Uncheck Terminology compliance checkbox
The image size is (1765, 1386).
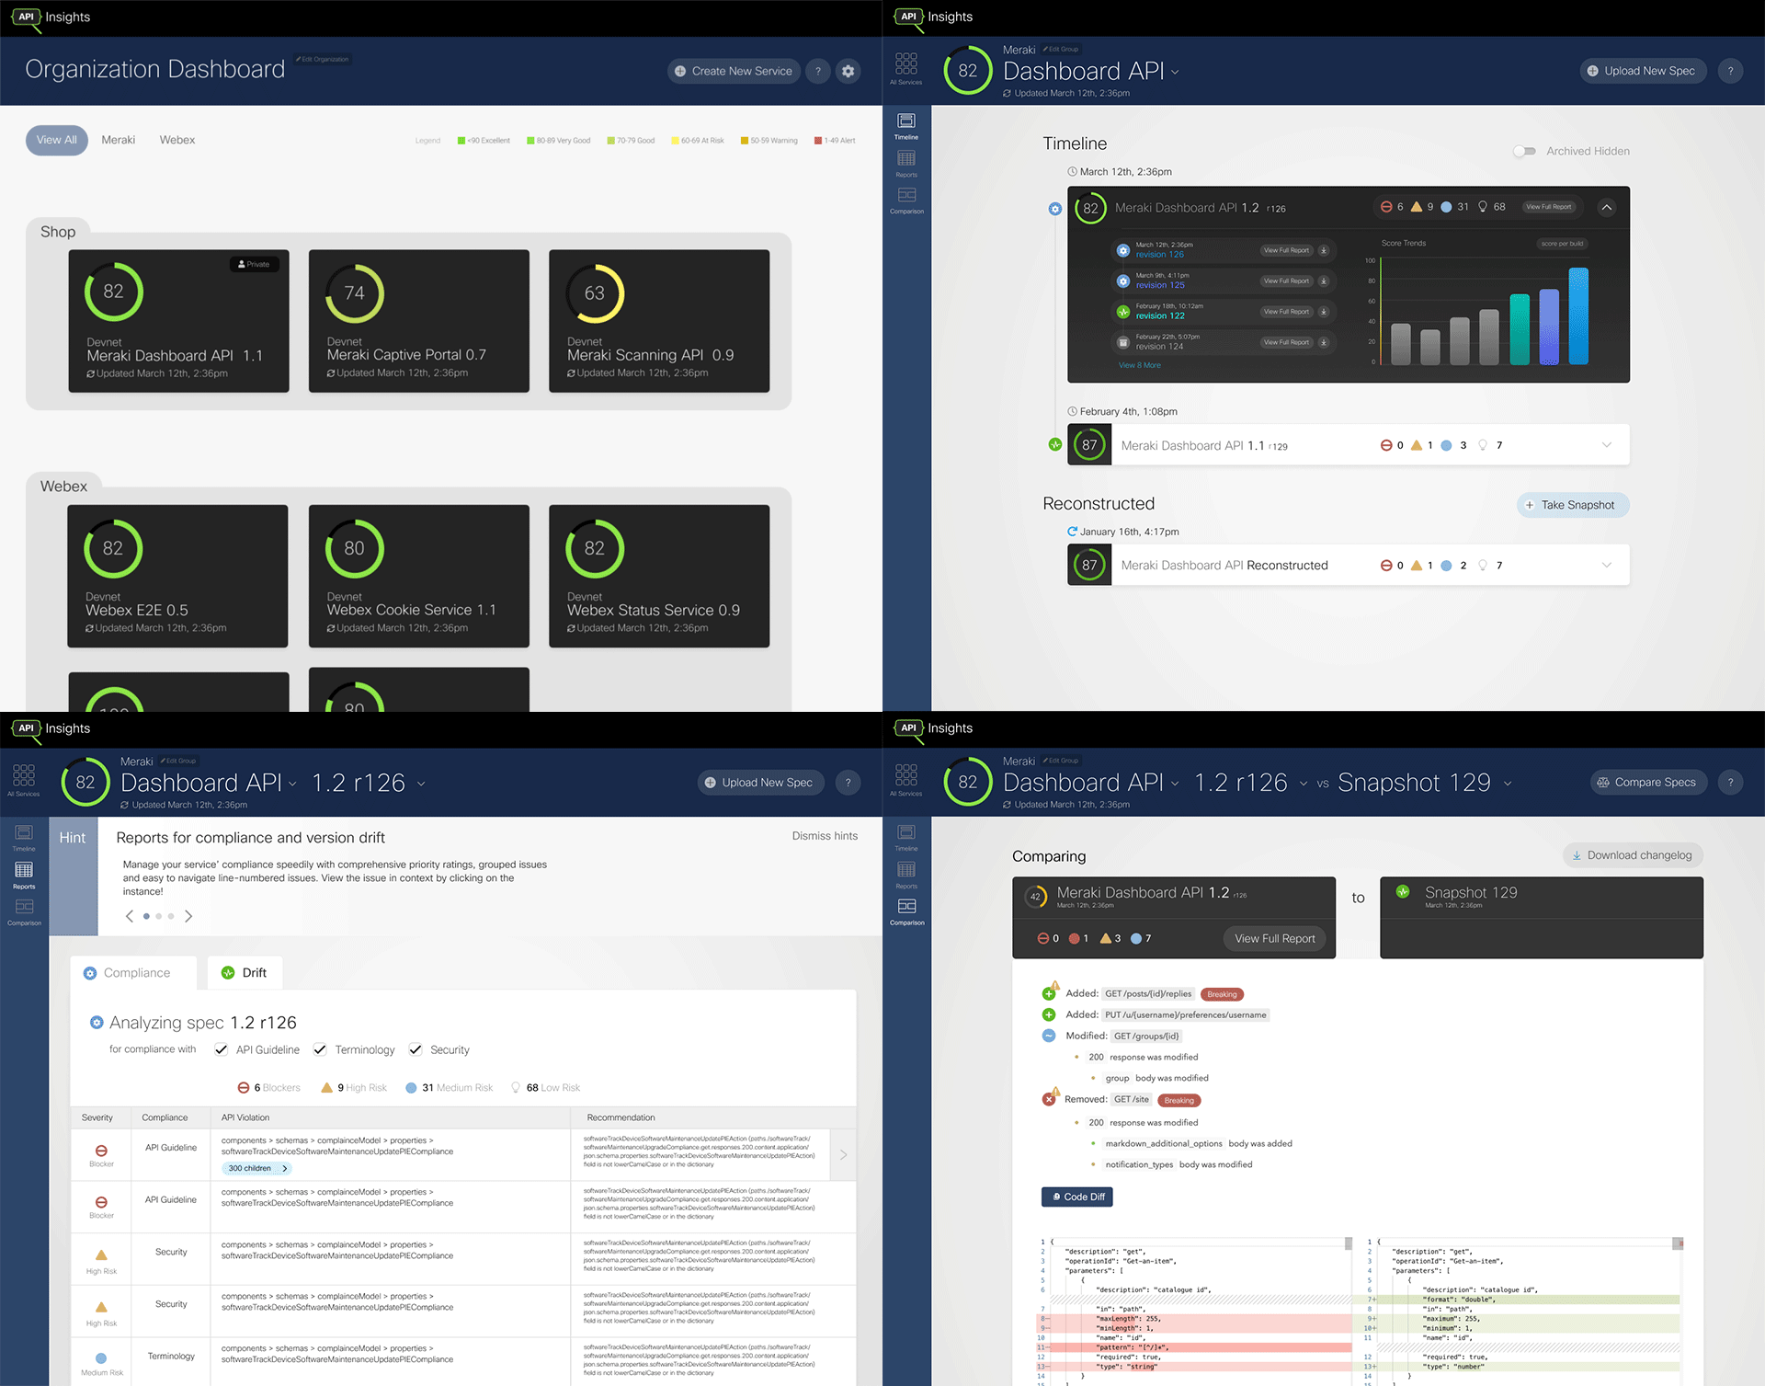click(320, 1049)
